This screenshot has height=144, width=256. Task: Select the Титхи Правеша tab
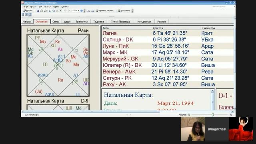(x=120, y=22)
